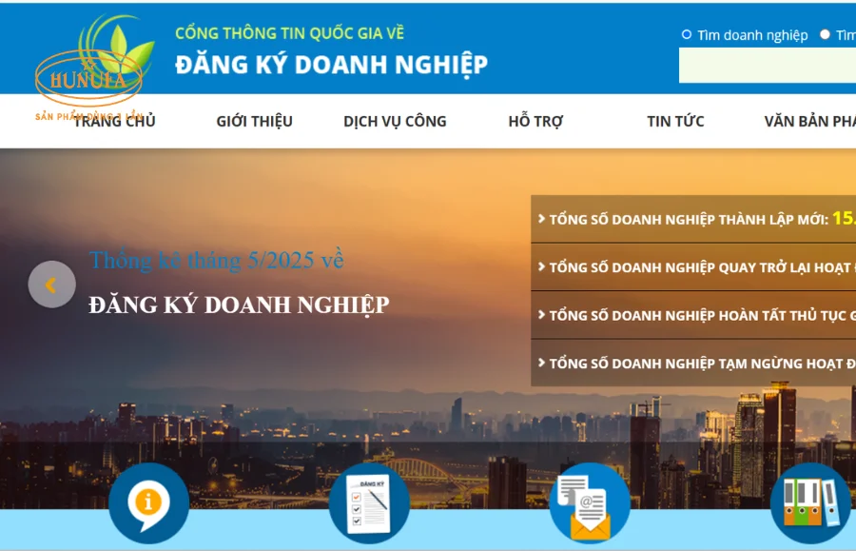Viewport: 856px width, 551px height.
Task: Click the previous slide arrow button
Action: (x=52, y=285)
